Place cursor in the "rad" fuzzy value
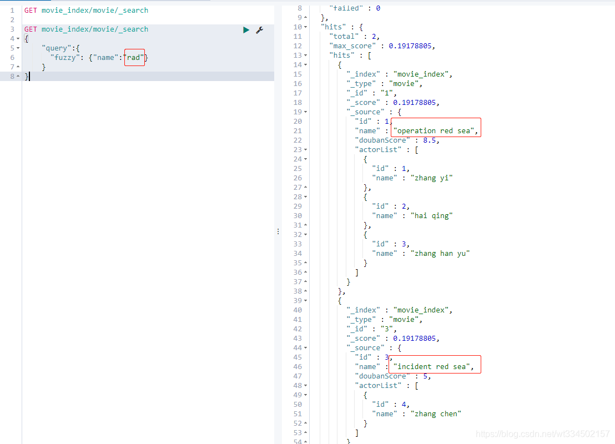615x444 pixels. [x=134, y=58]
